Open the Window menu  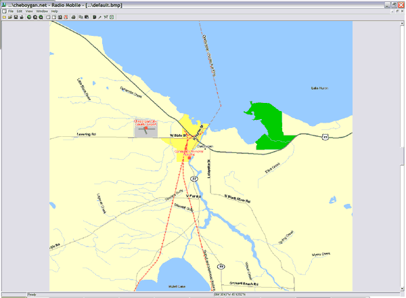click(42, 12)
